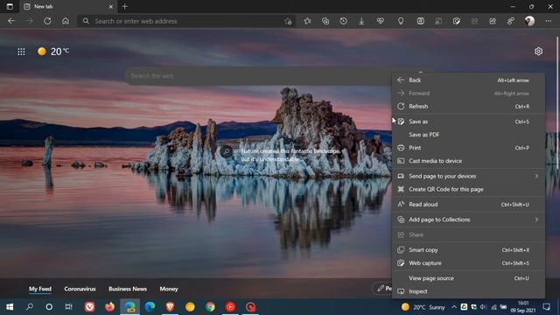Image resolution: width=560 pixels, height=315 pixels.
Task: Open browsing History clock icon
Action: pyautogui.click(x=344, y=21)
